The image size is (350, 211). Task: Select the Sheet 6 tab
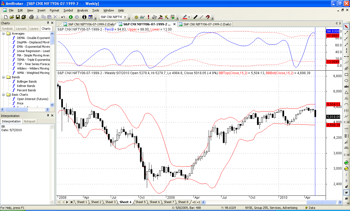point(154,202)
